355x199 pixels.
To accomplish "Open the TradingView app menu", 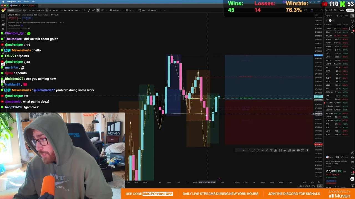I will [x=11, y=2].
